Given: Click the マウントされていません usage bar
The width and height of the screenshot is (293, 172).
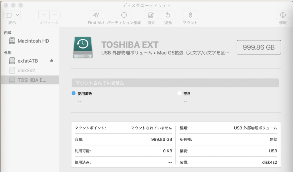Looking at the screenshot, I should coord(175,83).
